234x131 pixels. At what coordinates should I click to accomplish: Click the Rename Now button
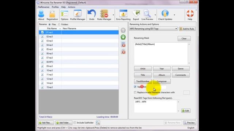[x=173, y=123]
